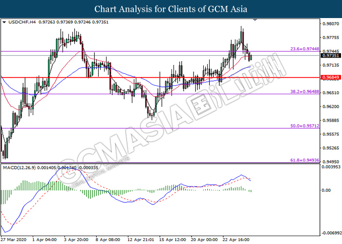342x244 pixels.
Task: Select the 23.6=0.97448 Fibonacci label
Action: pos(305,49)
